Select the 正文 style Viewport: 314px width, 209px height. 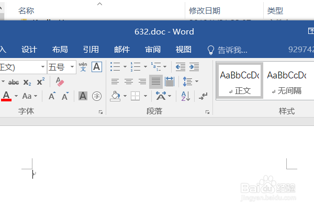[240, 80]
